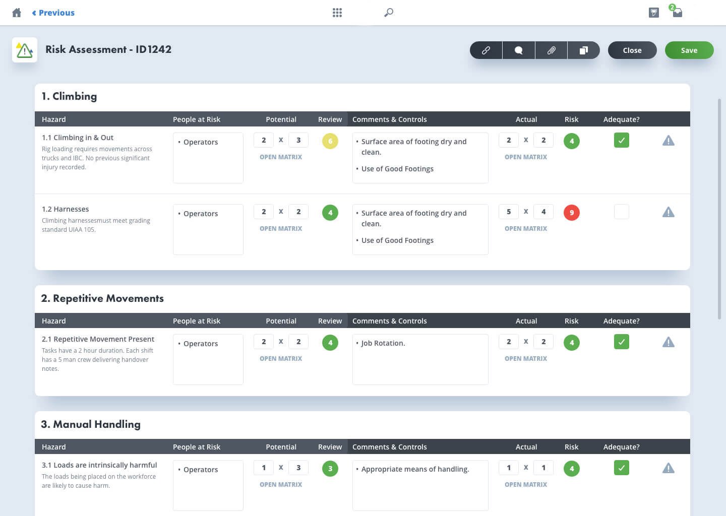
Task: Uncheck Adequate for 1.1 Climbing in & Out
Action: click(x=622, y=140)
